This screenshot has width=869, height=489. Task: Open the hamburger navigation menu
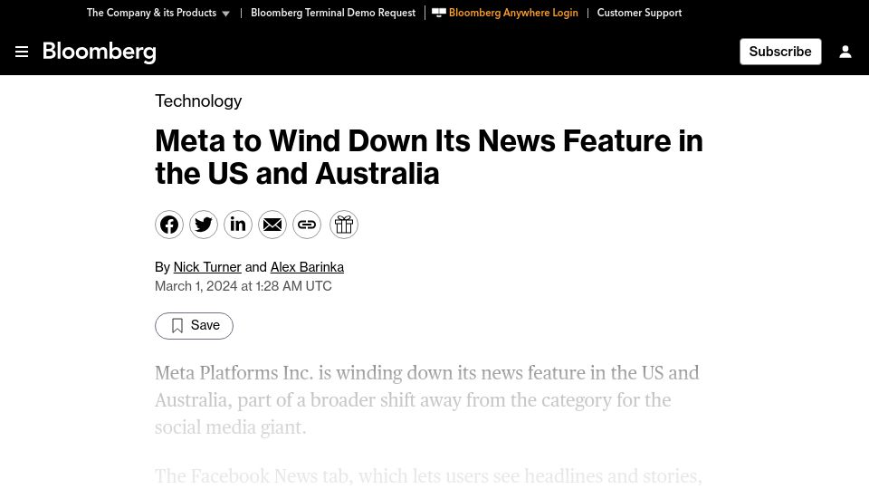[x=22, y=52]
